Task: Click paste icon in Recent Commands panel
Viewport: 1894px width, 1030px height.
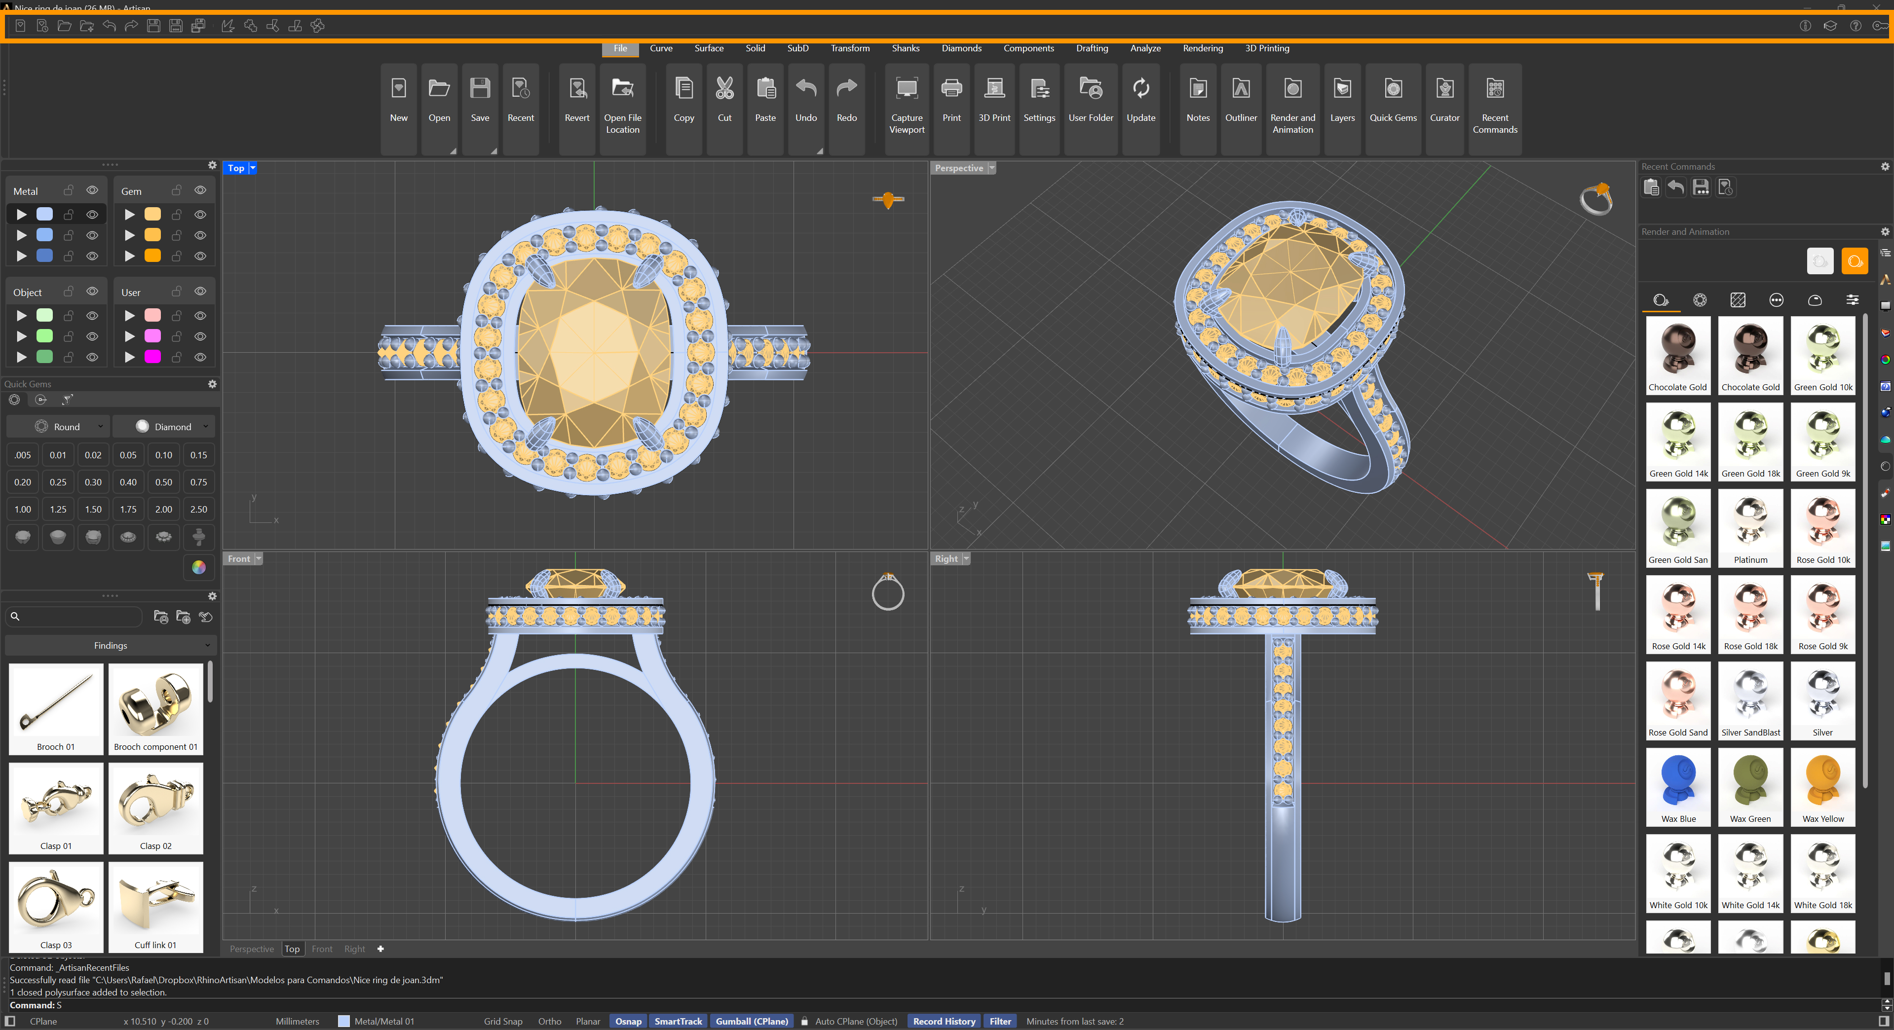Action: [1651, 187]
